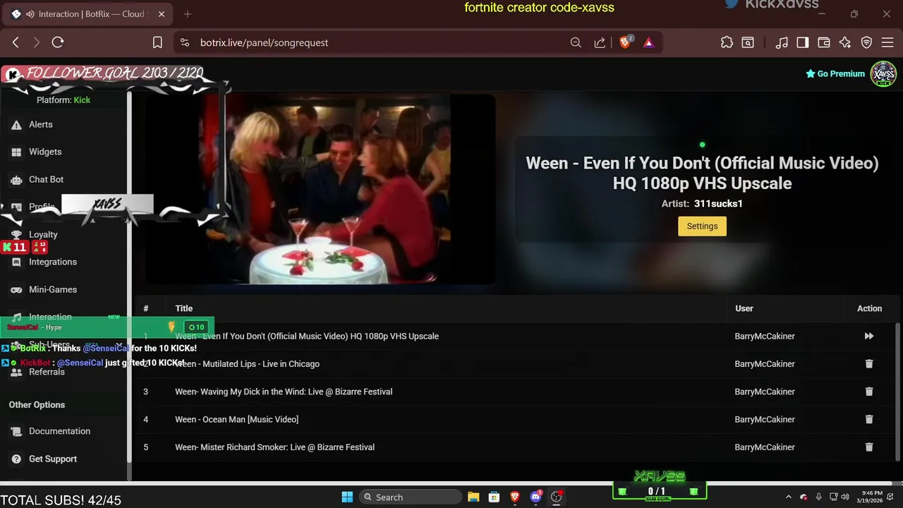903x508 pixels.
Task: Show hidden system tray icons
Action: (x=789, y=497)
